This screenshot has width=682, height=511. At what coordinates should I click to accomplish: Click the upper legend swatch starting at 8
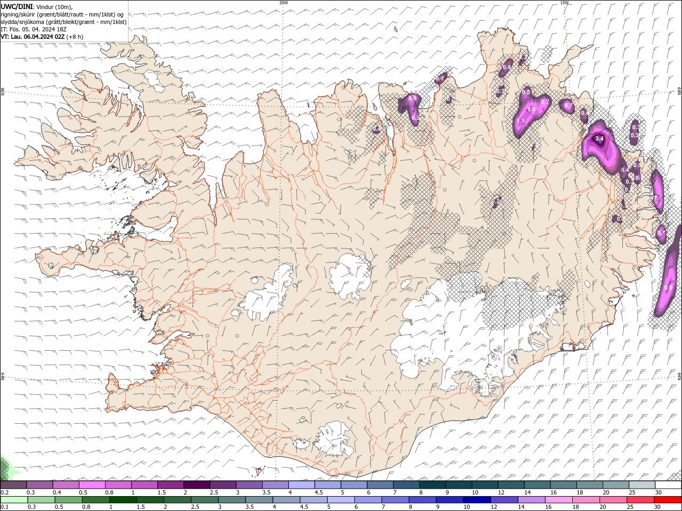(432, 485)
